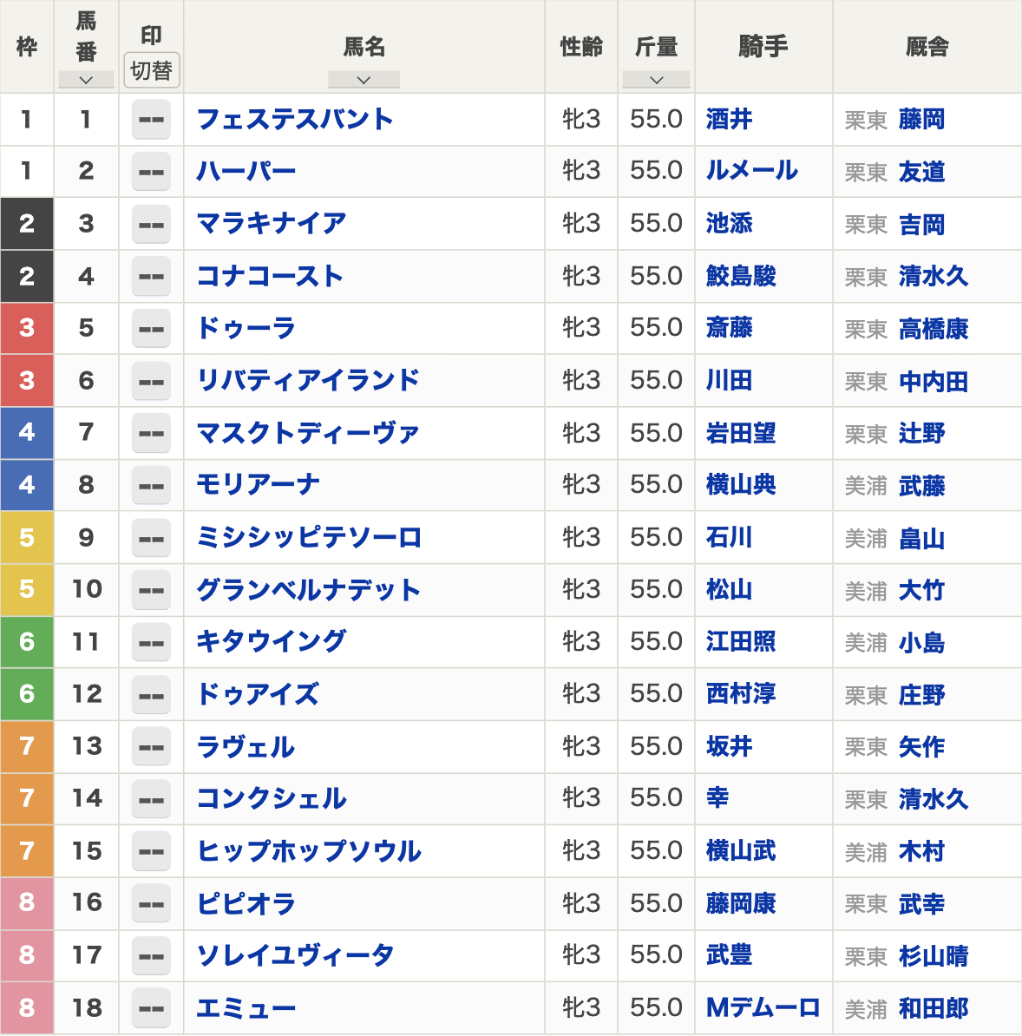
Task: Open jockey 横山典 profile
Action: point(741,486)
